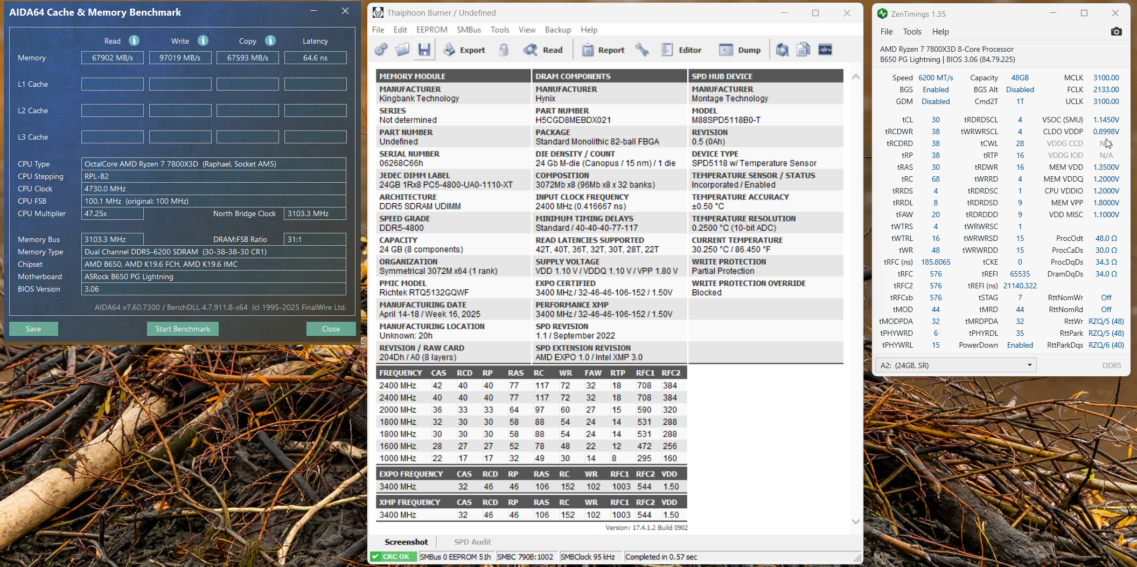
Task: Open the Editor from toolbar
Action: tap(681, 50)
